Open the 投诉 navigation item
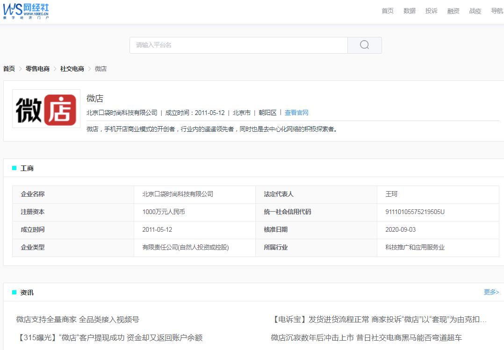504x350 pixels. point(431,11)
